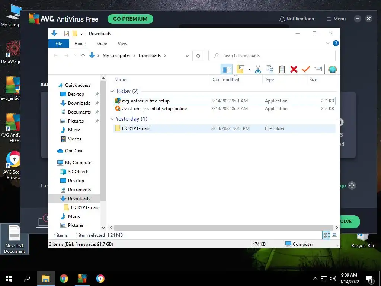Open Google Chrome from the taskbar
The image size is (381, 286).
(x=64, y=279)
